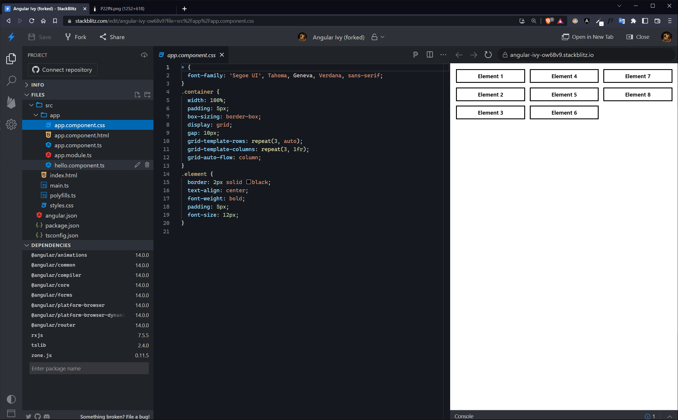The image size is (678, 420).
Task: Reload the preview pane
Action: click(x=488, y=55)
